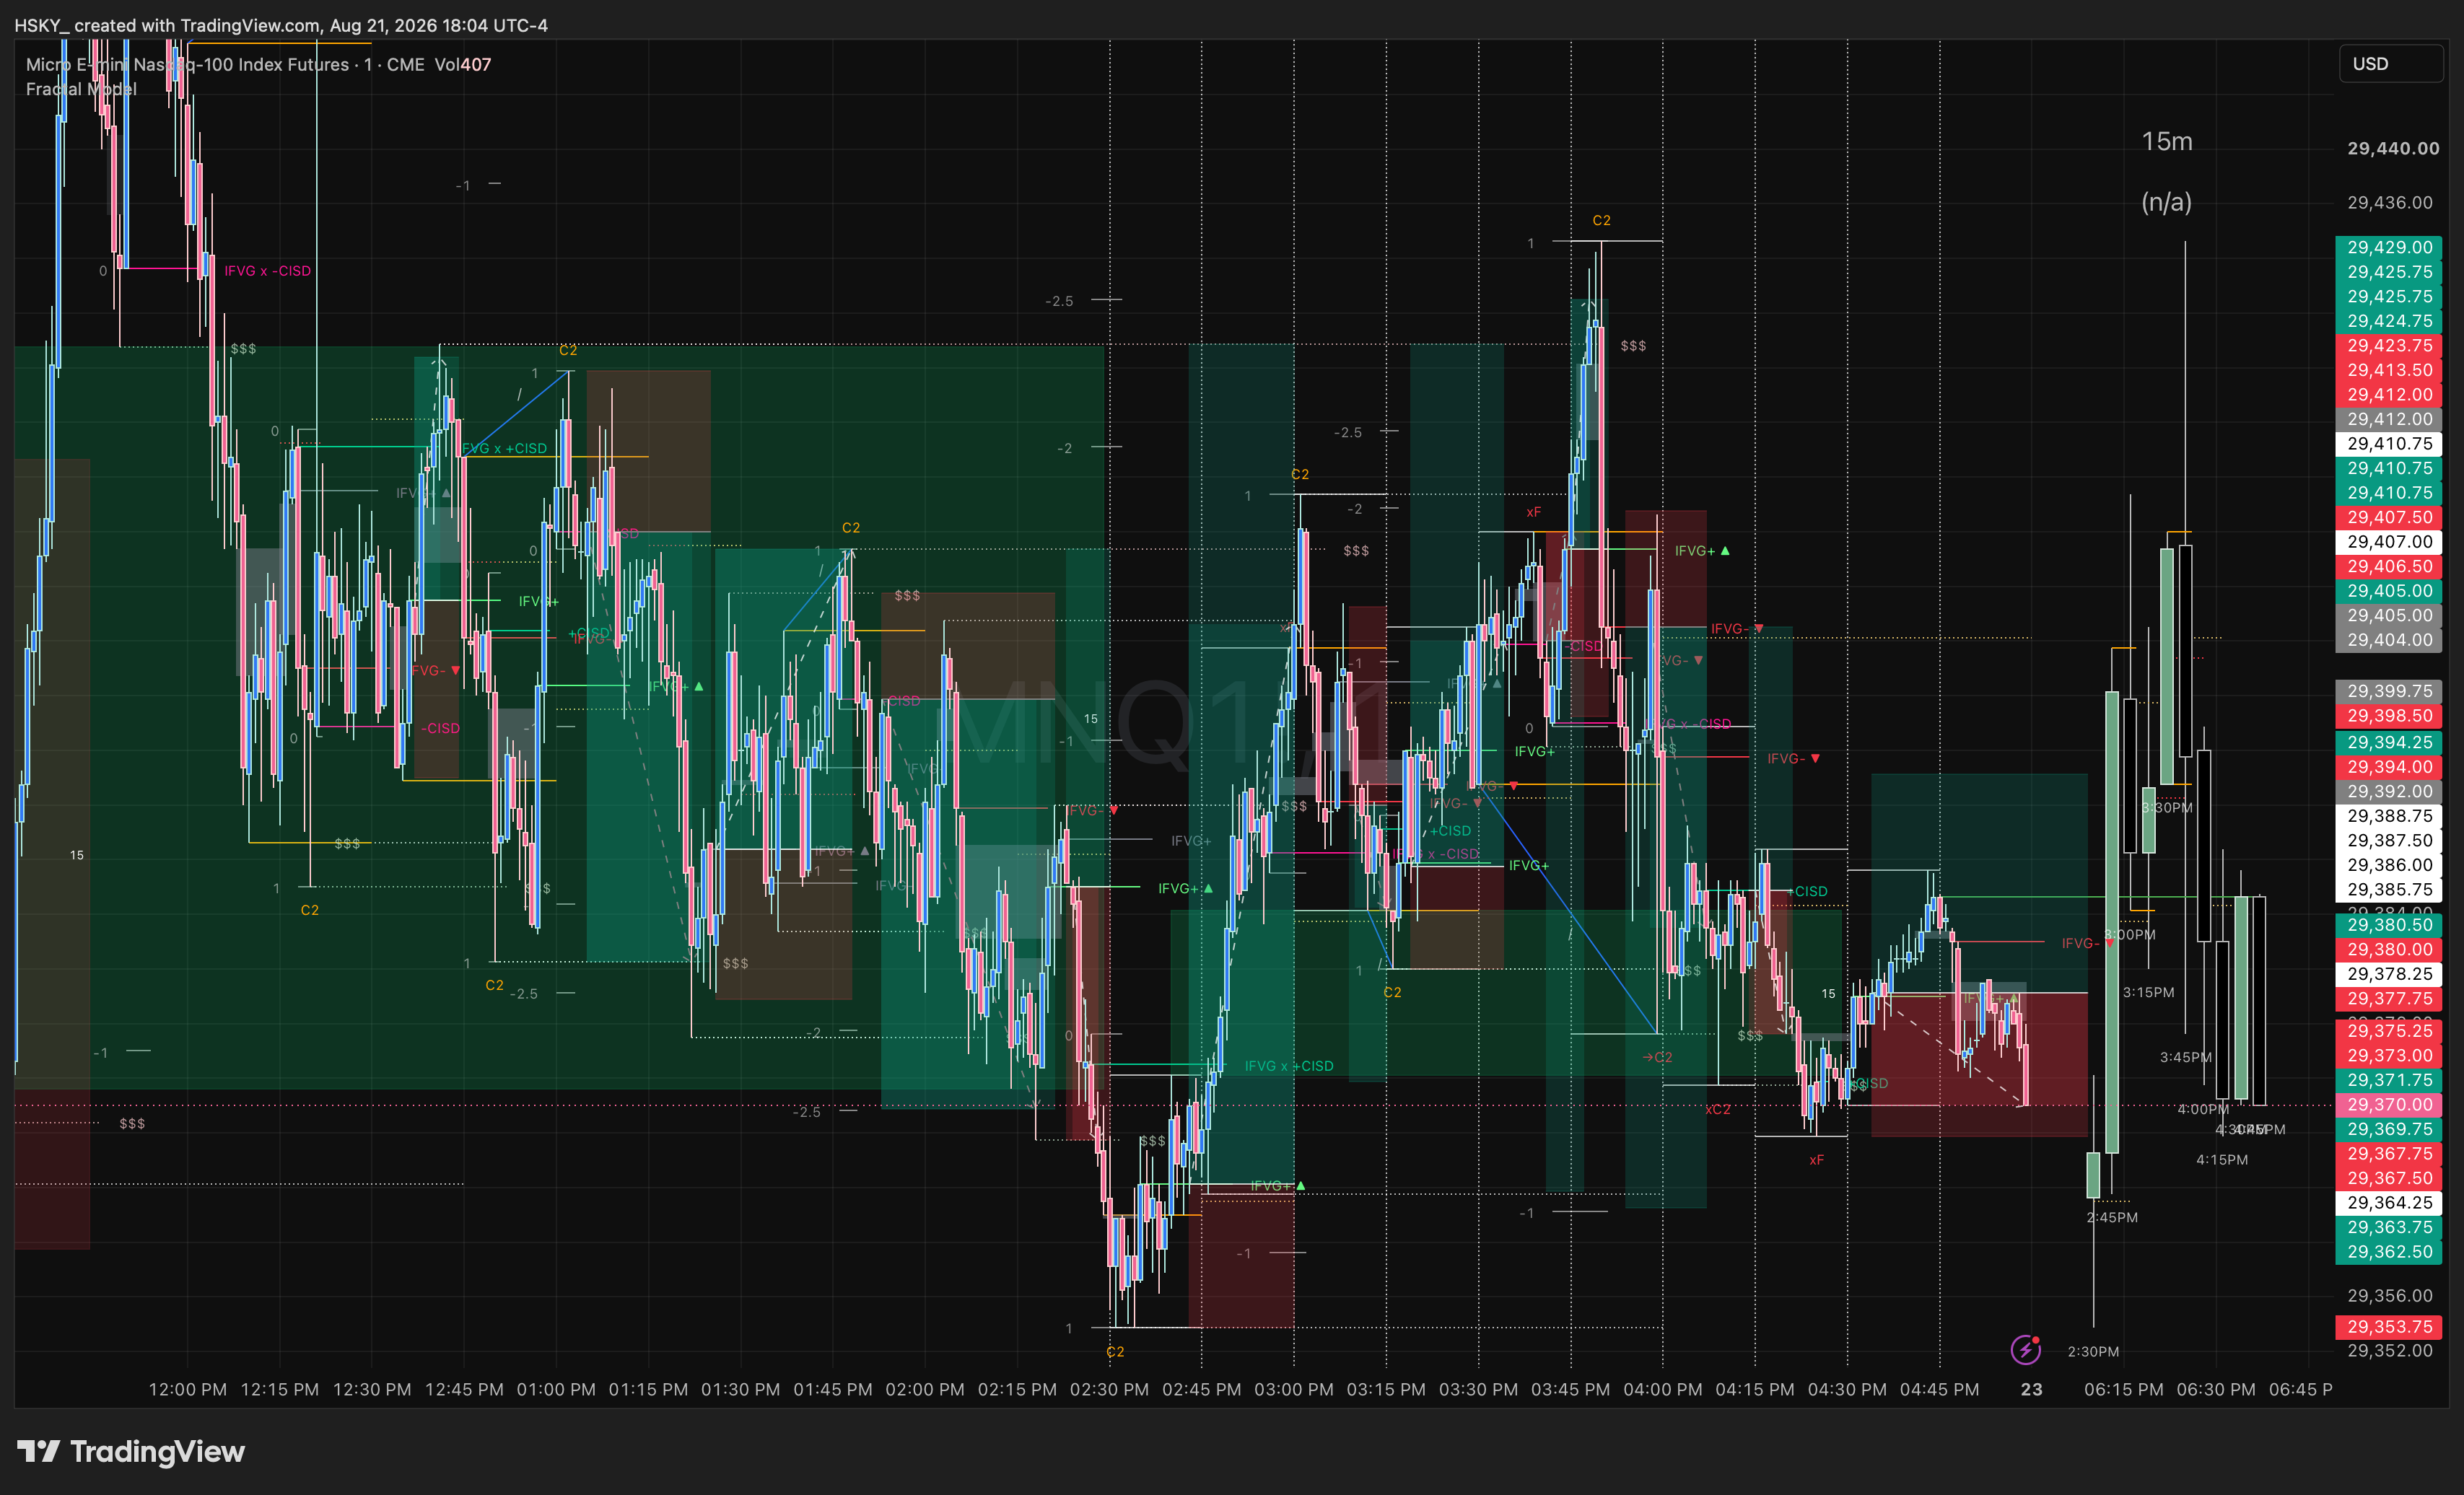Image resolution: width=2464 pixels, height=1495 pixels.
Task: Click the 4:15PM candle time label
Action: click(x=2222, y=1159)
